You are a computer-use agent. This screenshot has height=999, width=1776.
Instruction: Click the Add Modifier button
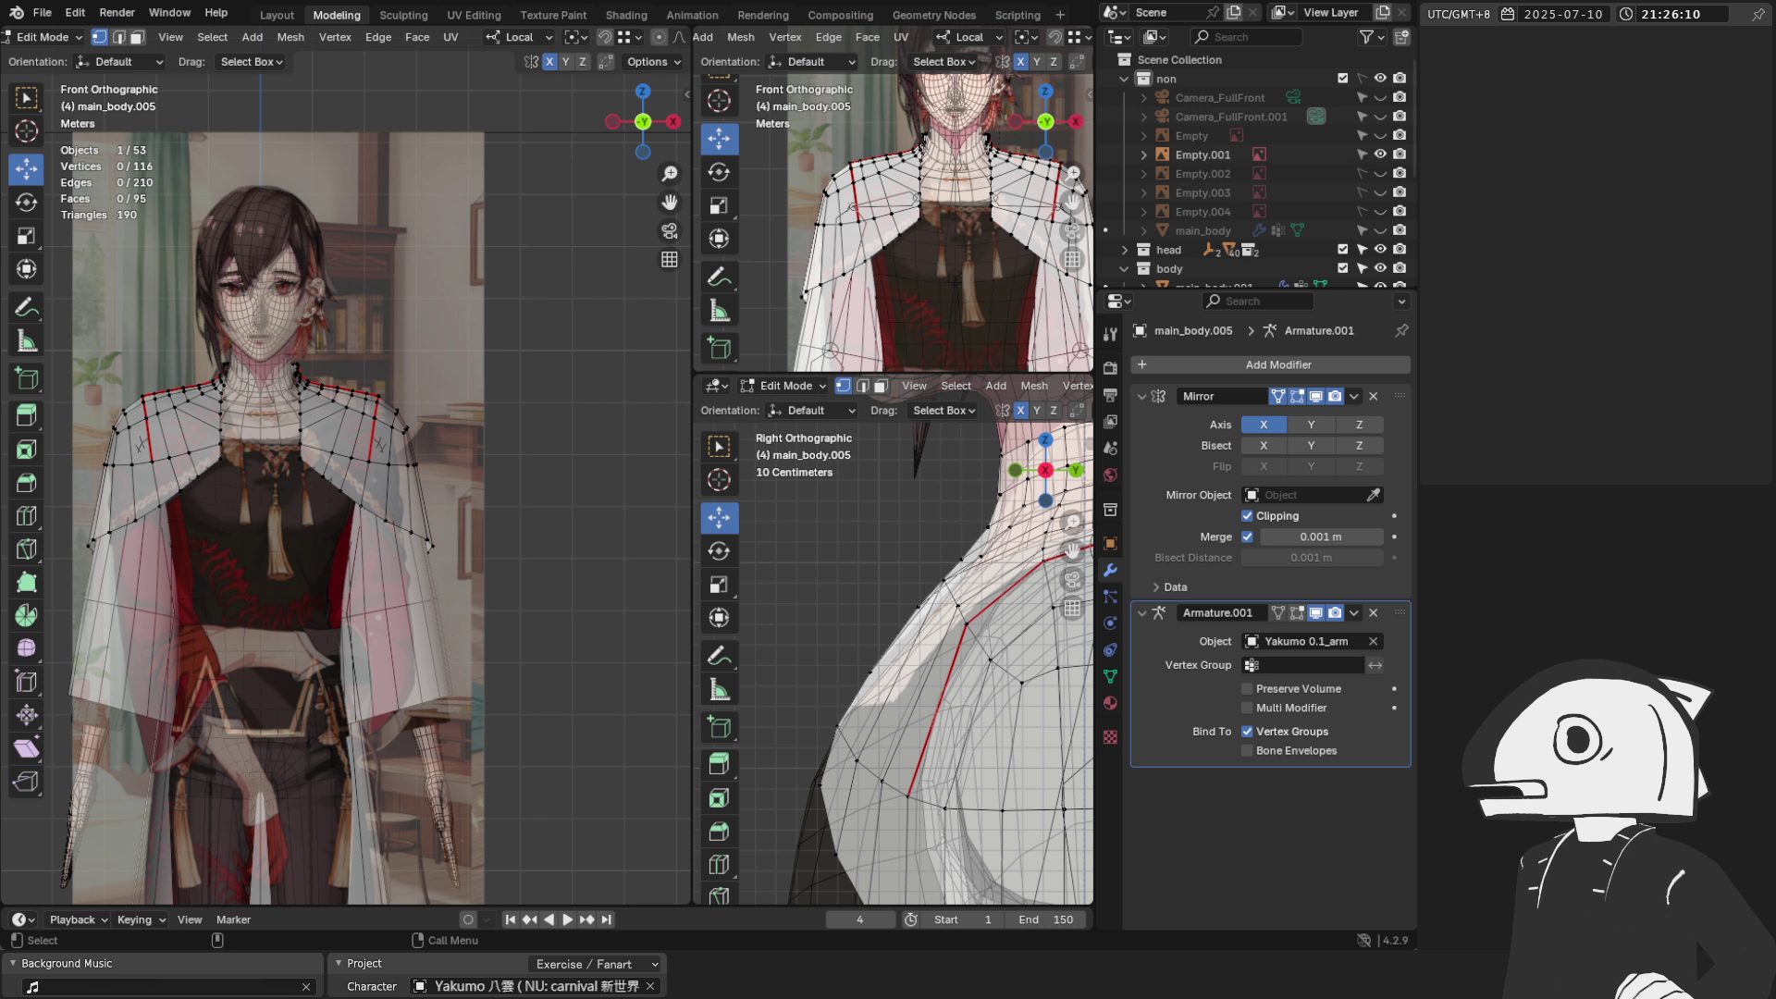click(1270, 364)
